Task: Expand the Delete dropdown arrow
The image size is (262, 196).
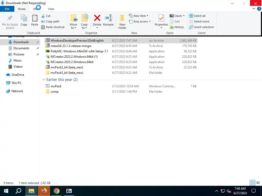Action: coord(97,28)
